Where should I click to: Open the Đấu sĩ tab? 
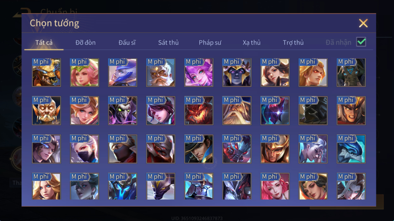[127, 43]
